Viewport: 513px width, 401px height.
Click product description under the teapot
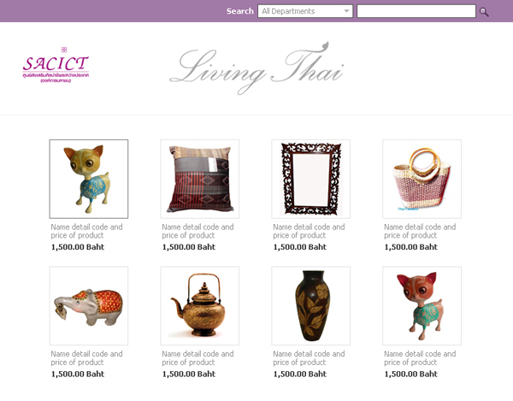point(198,358)
